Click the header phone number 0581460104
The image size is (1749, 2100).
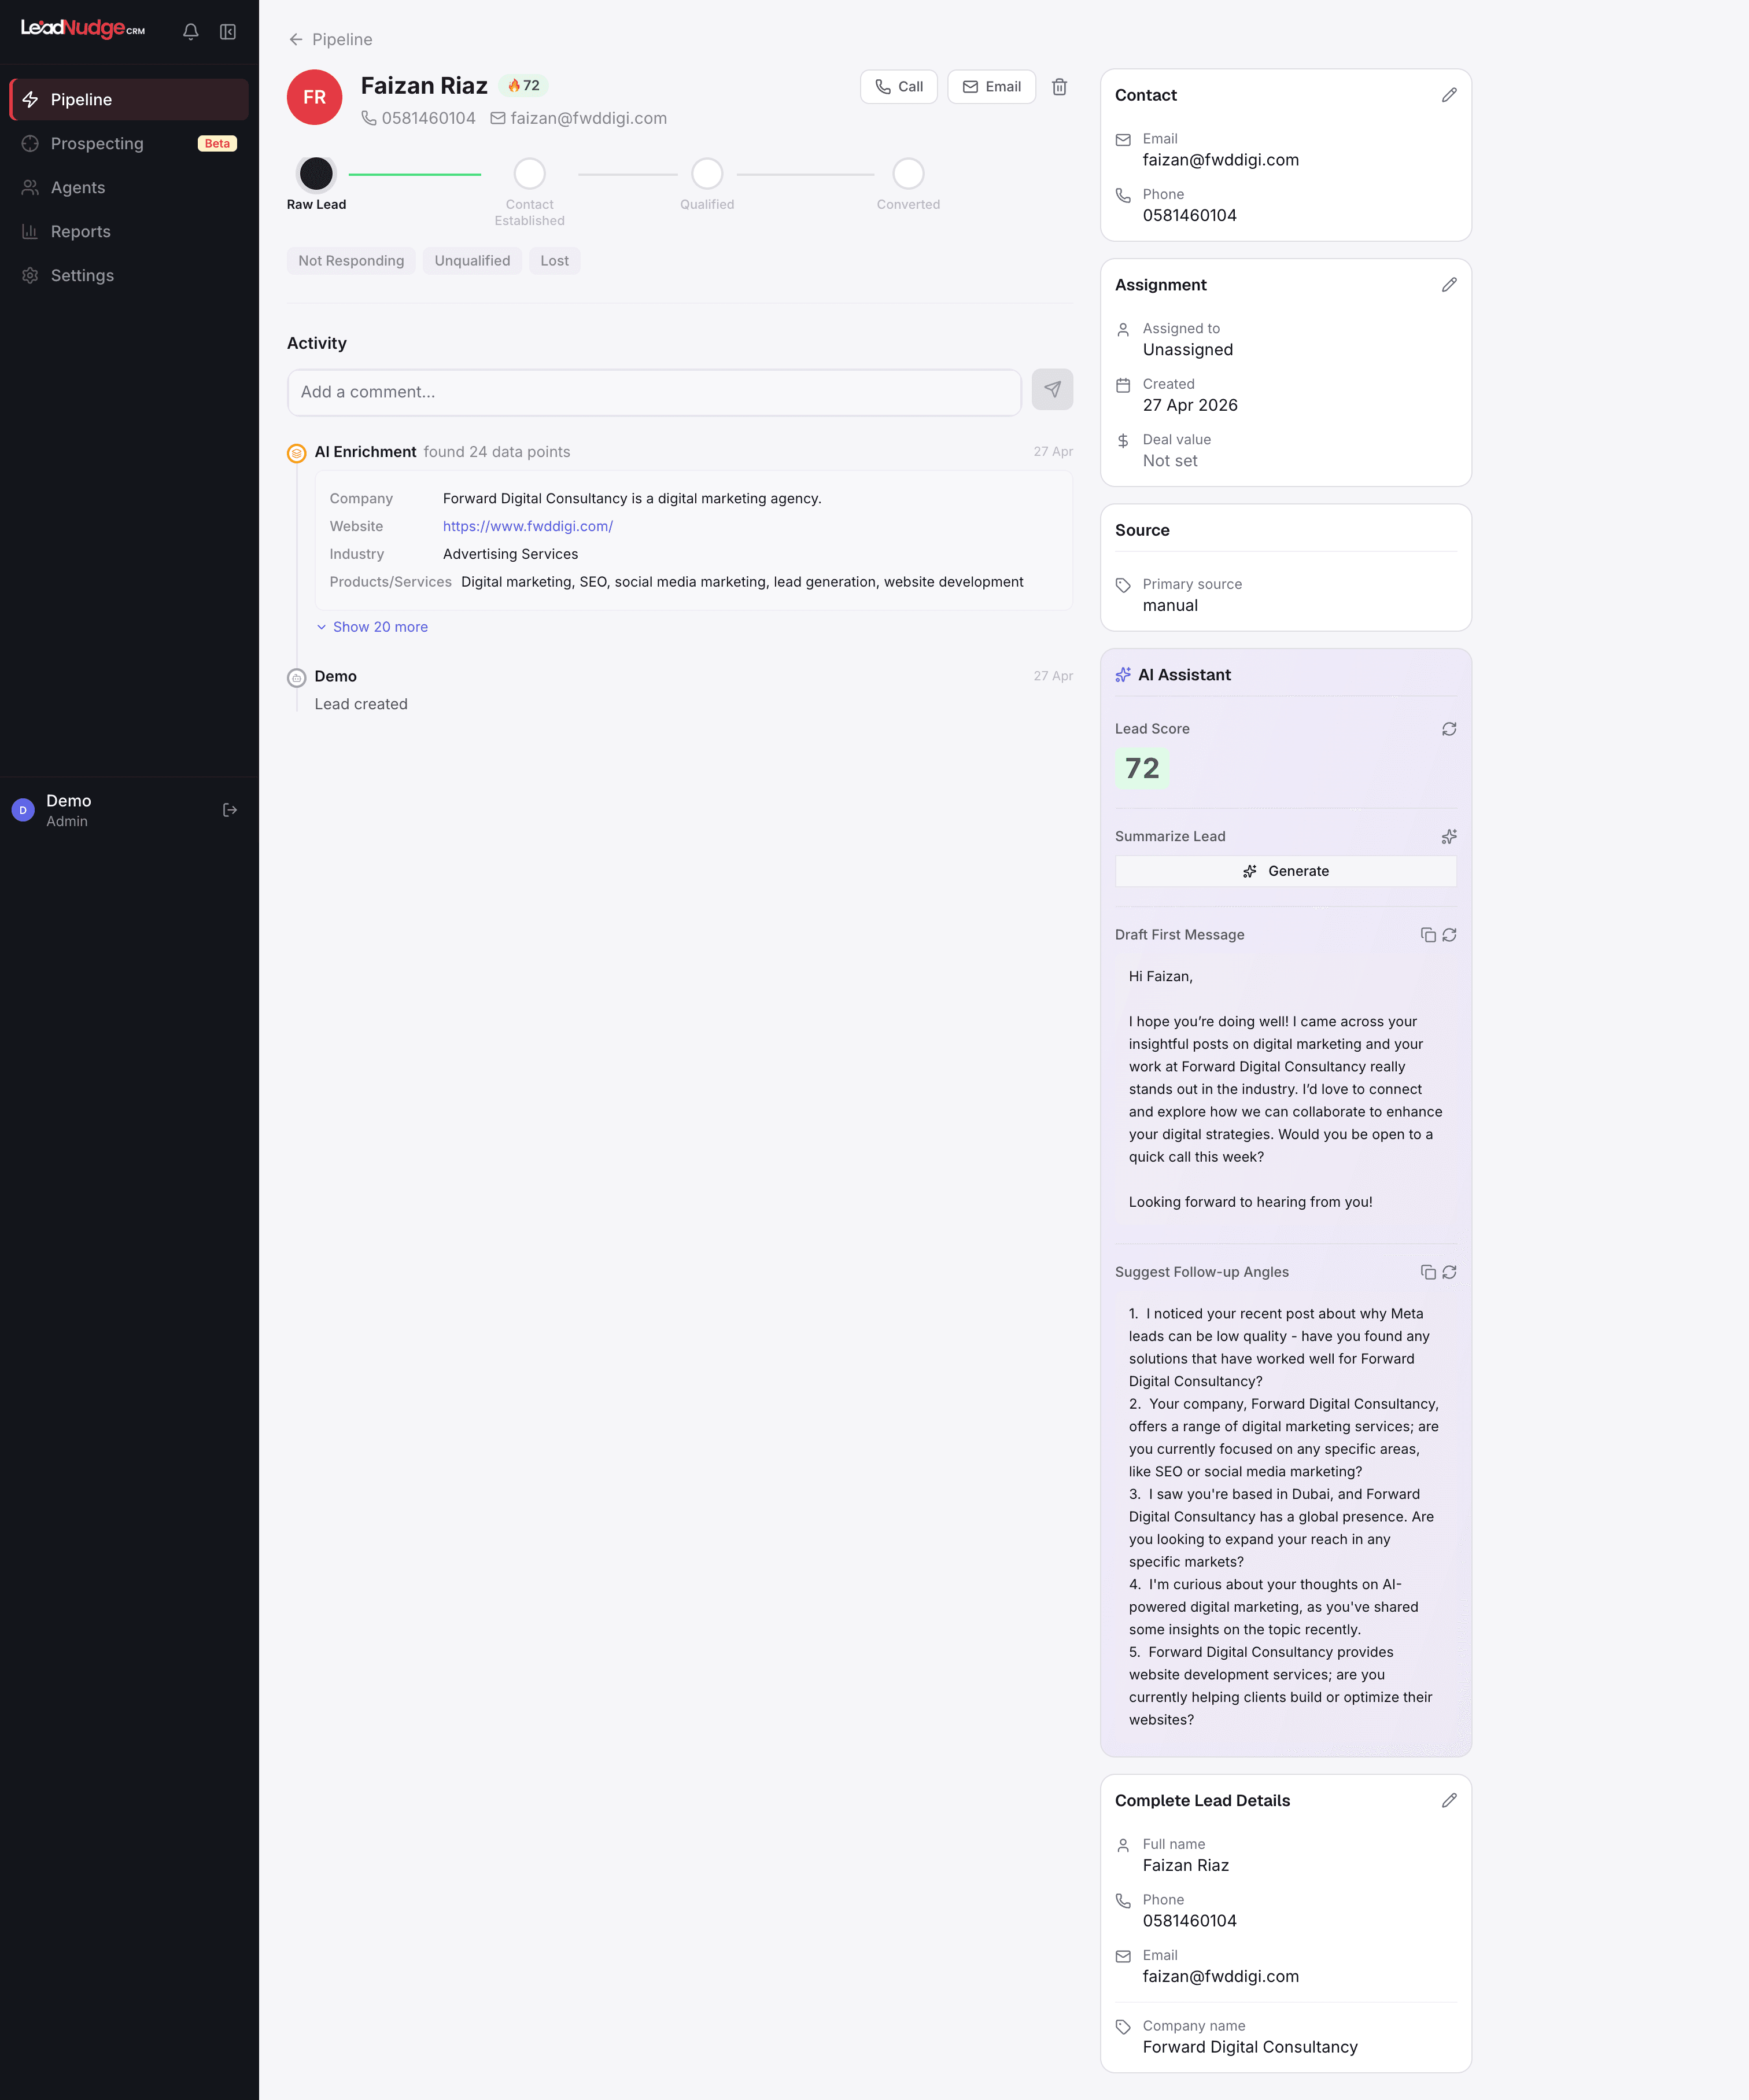[428, 118]
